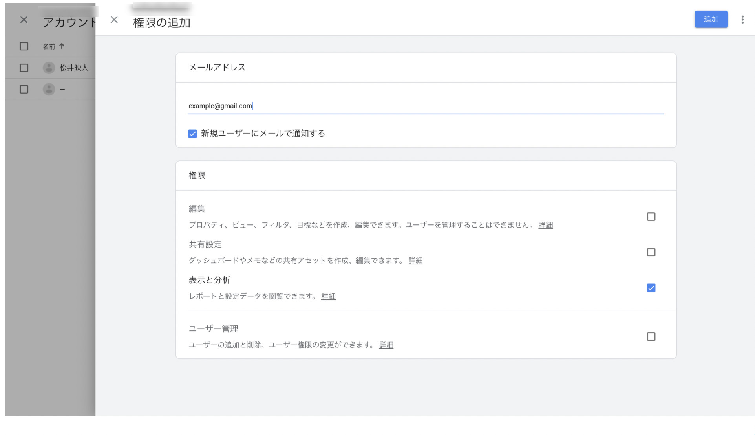Image resolution: width=755 pixels, height=435 pixels.
Task: Open the 詳細 link under 表示と分析
Action: coord(328,296)
